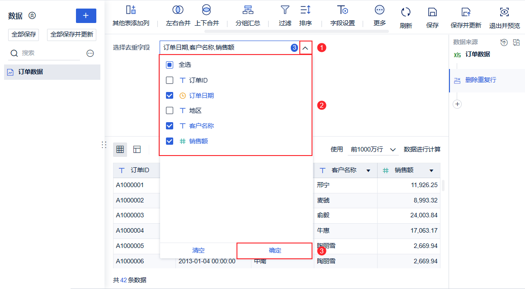Click the 42 row count link
This screenshot has width=525, height=289.
123,280
